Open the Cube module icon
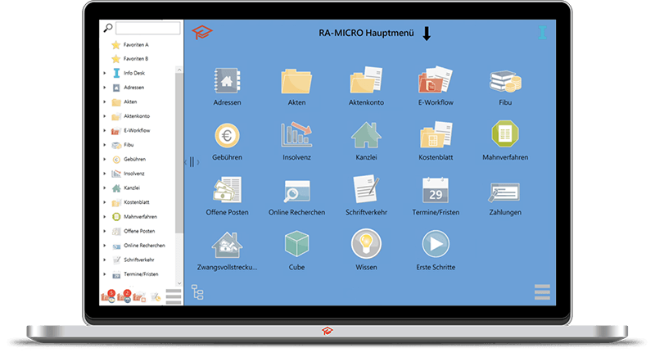 296,244
